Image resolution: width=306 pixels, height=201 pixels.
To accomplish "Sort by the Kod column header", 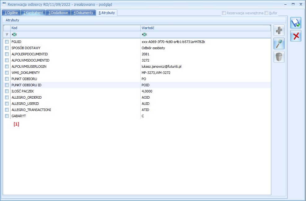I will (75, 28).
